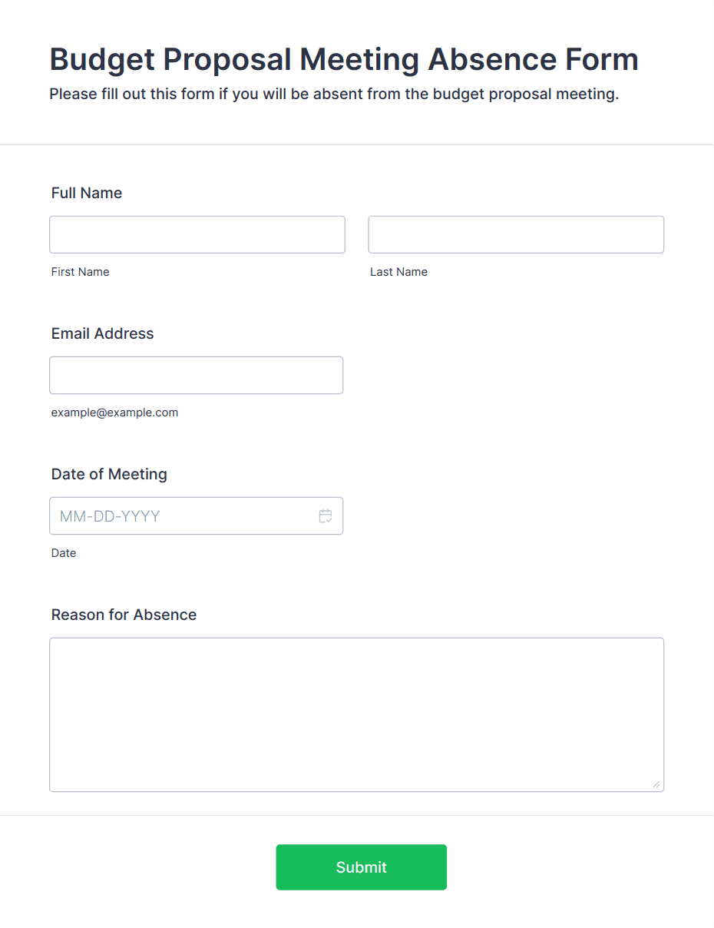Click the form description subtitle text
The width and height of the screenshot is (714, 928).
click(334, 94)
